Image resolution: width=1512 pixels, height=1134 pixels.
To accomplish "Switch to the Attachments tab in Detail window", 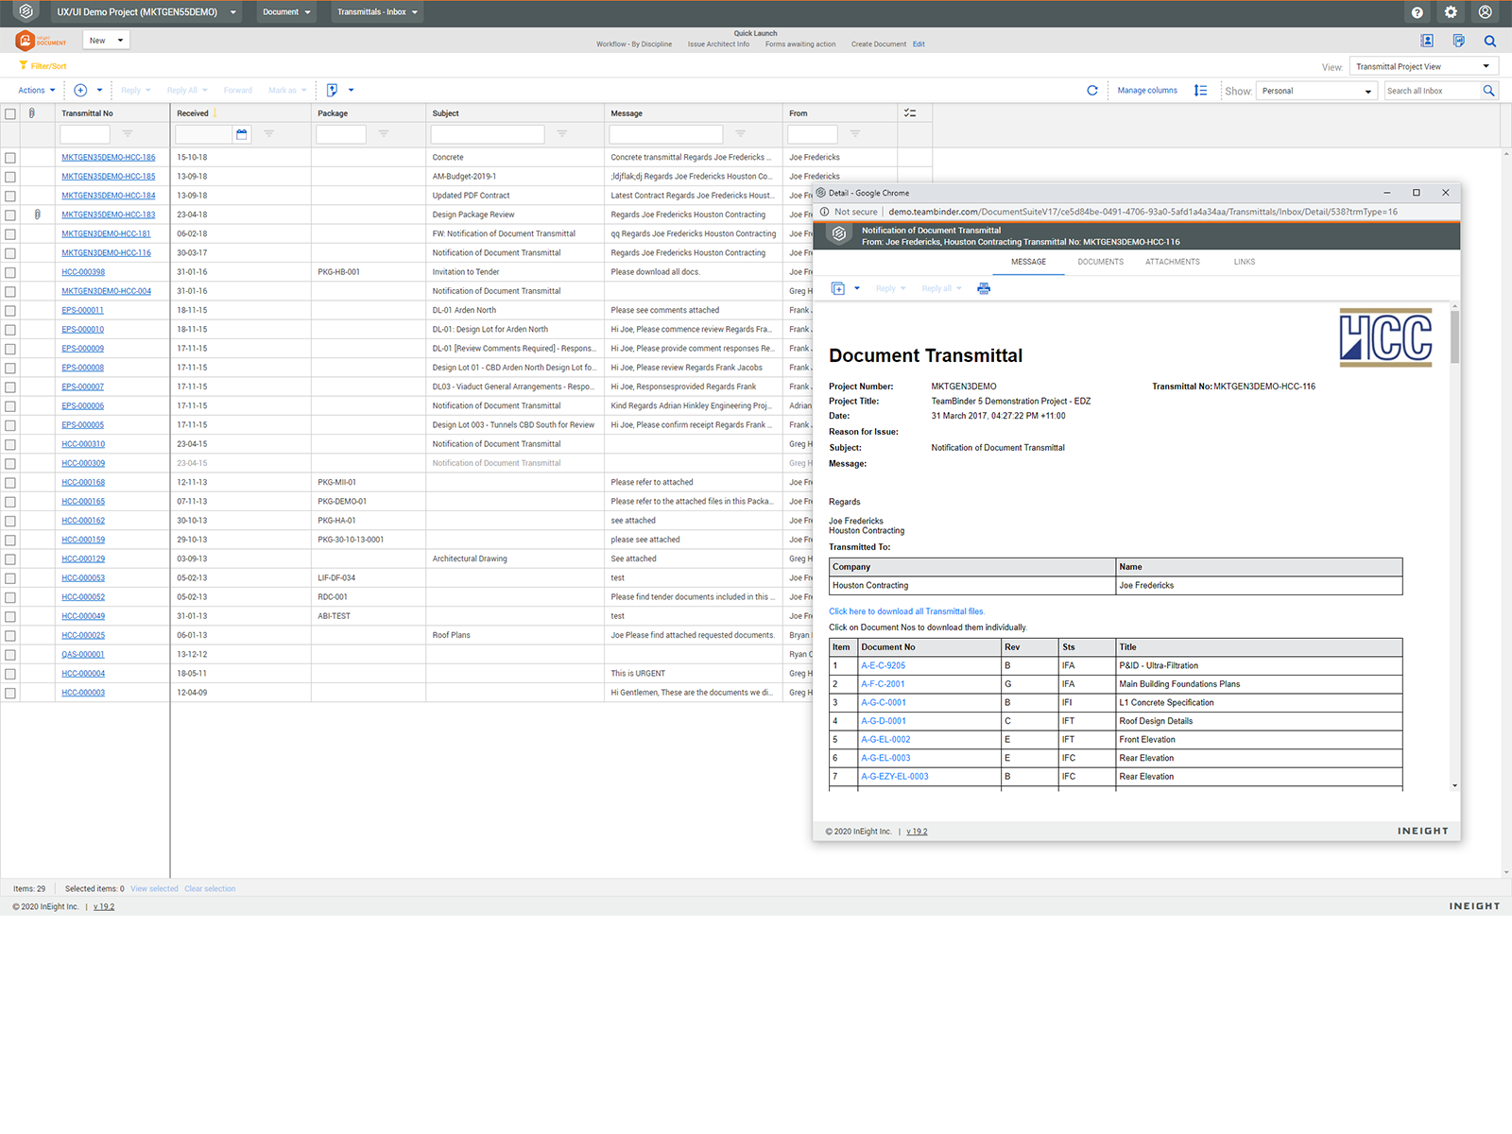I will coord(1173,262).
